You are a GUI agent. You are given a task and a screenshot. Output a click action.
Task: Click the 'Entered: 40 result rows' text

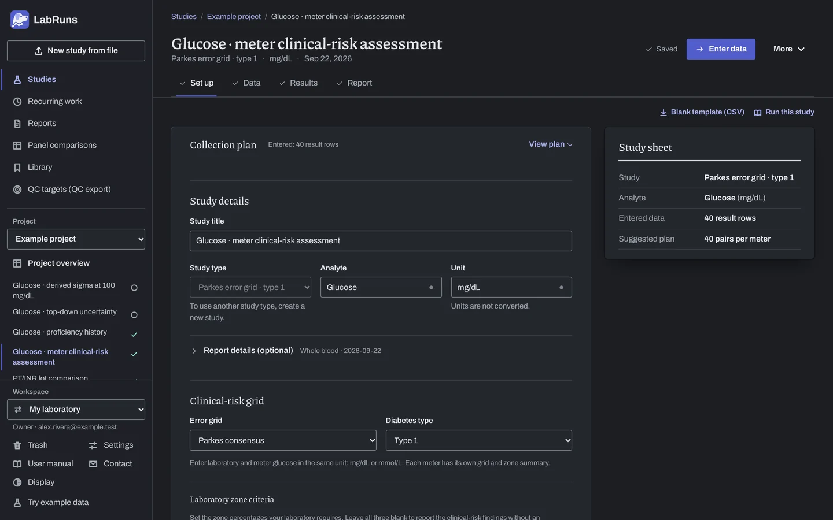pyautogui.click(x=303, y=145)
